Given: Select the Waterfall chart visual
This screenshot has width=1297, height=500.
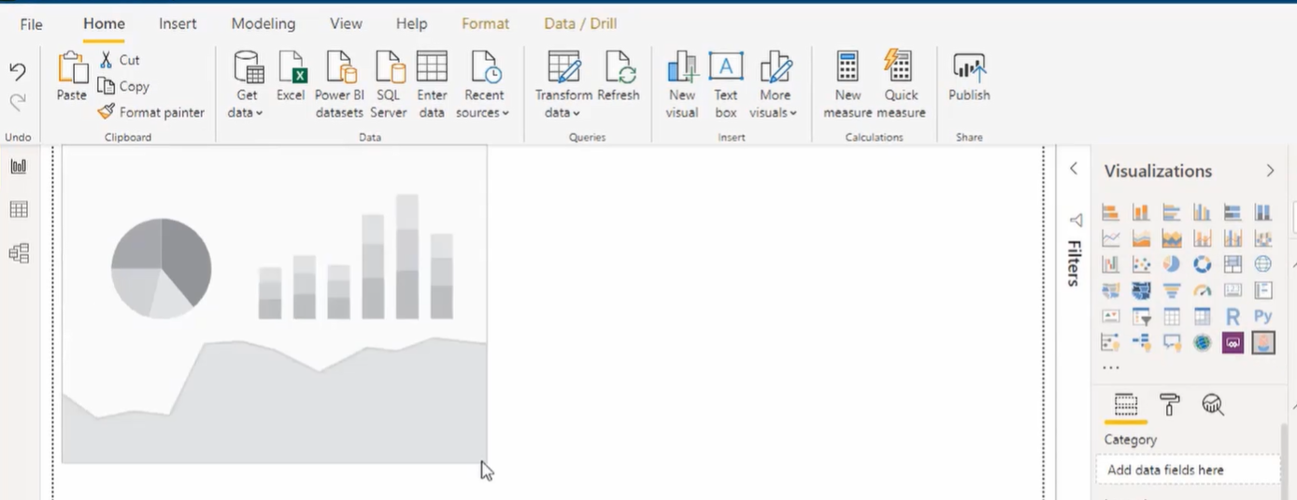Looking at the screenshot, I should point(1111,264).
